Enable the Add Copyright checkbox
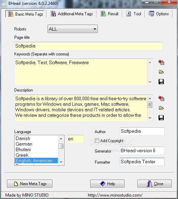 (97, 141)
